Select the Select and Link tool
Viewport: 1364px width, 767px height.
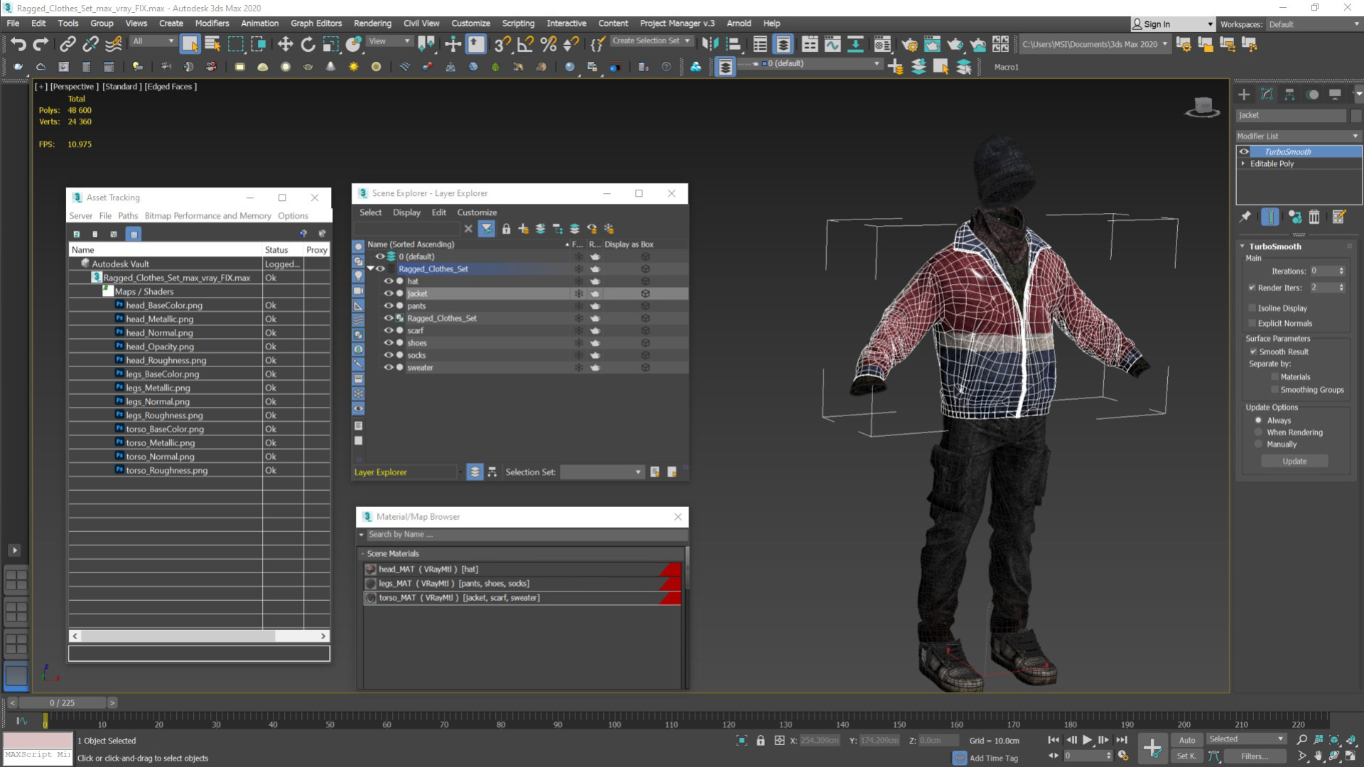(67, 45)
